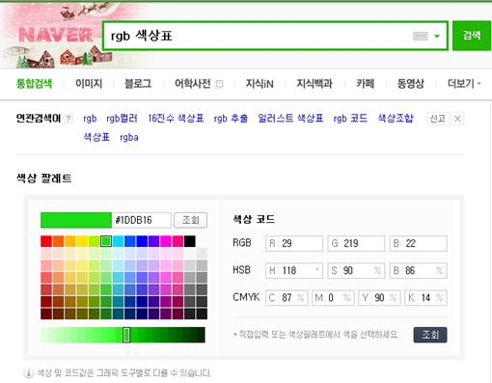Image resolution: width=492 pixels, height=383 pixels.
Task: Open related search link rgba
Action: (x=129, y=137)
